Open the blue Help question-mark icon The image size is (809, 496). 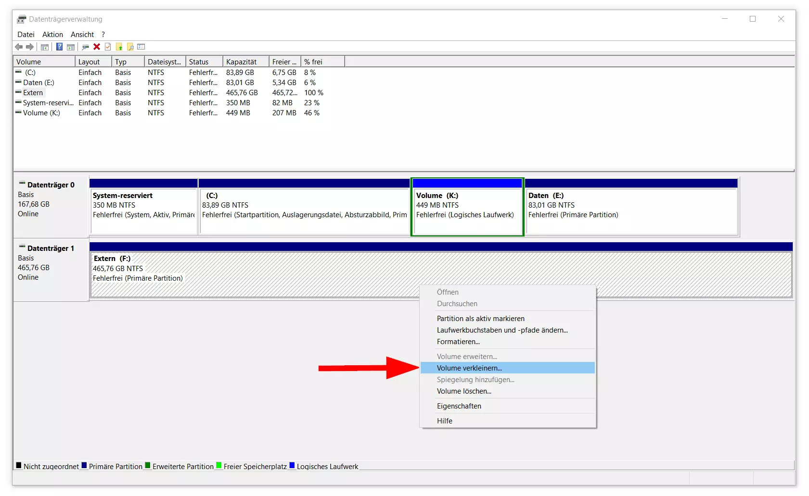[59, 47]
